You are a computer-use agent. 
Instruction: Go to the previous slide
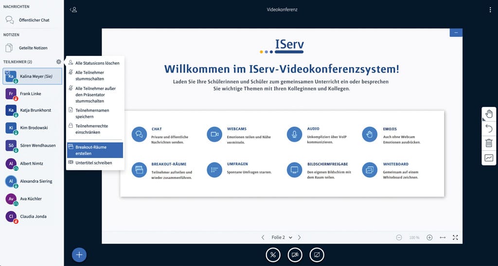tap(263, 237)
